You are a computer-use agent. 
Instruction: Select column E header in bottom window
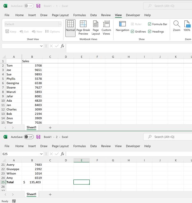pos(82,160)
